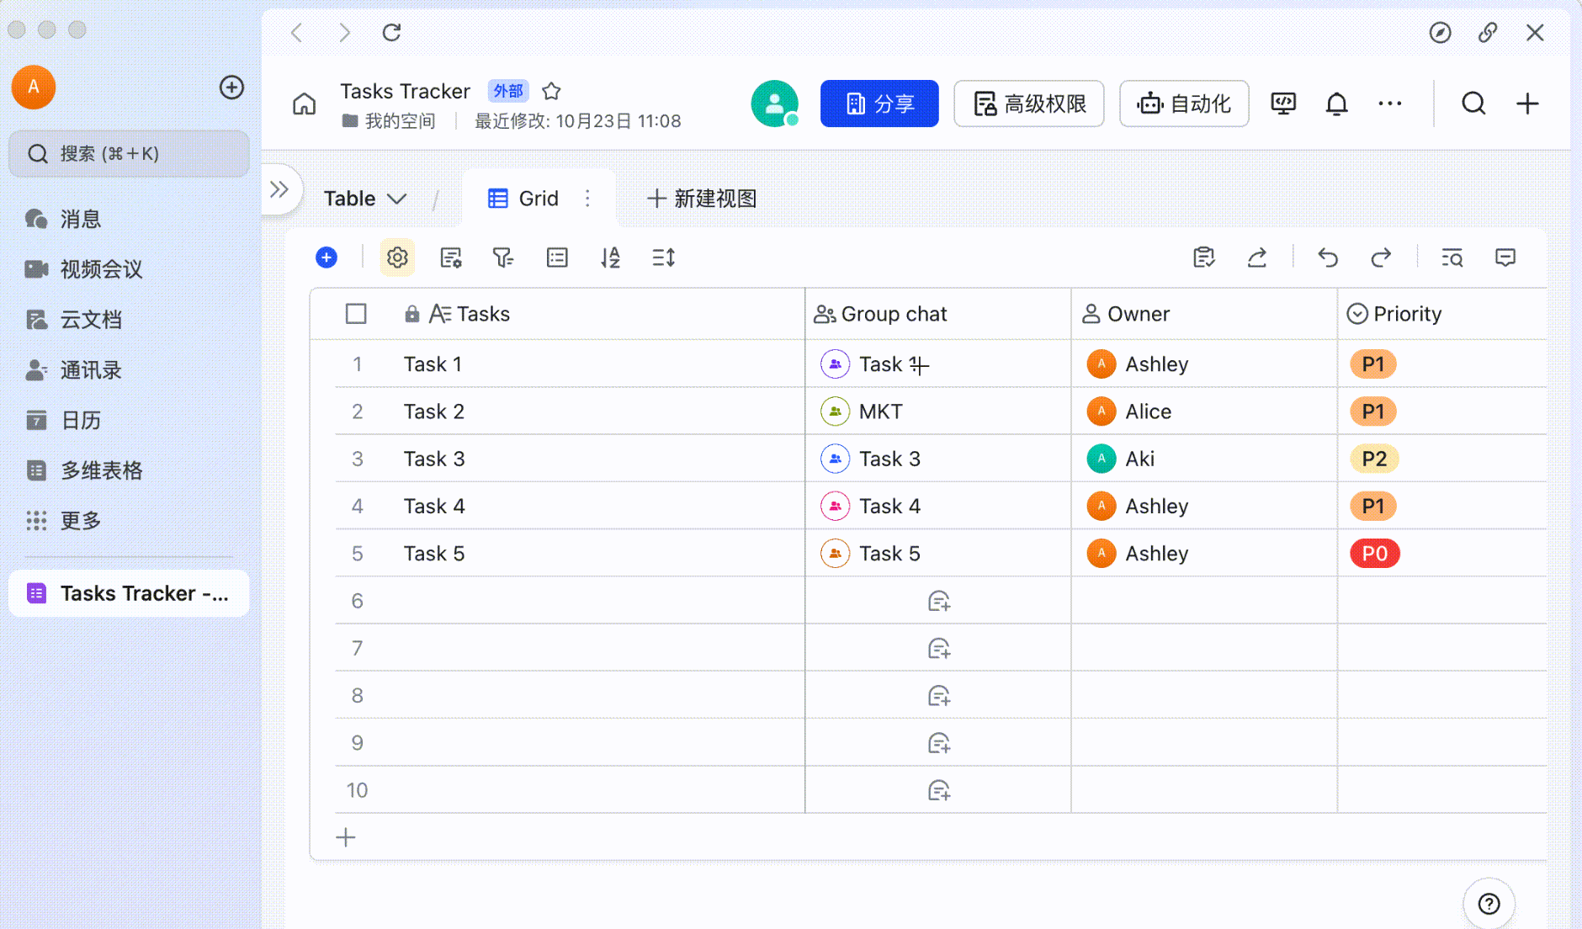Open the notifications bell

1336,104
